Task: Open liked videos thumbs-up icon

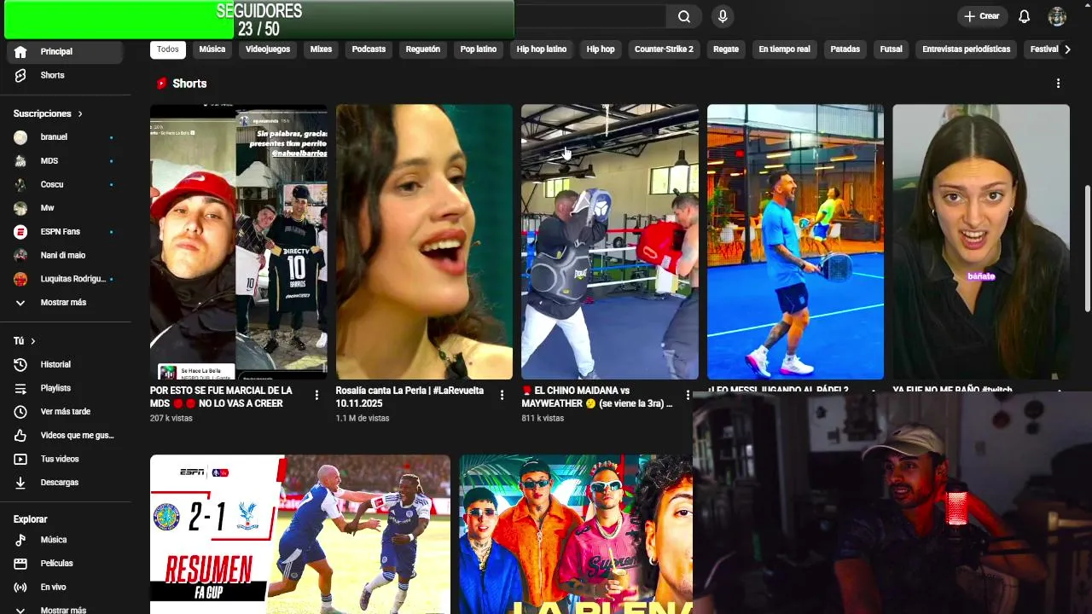Action: pos(20,435)
